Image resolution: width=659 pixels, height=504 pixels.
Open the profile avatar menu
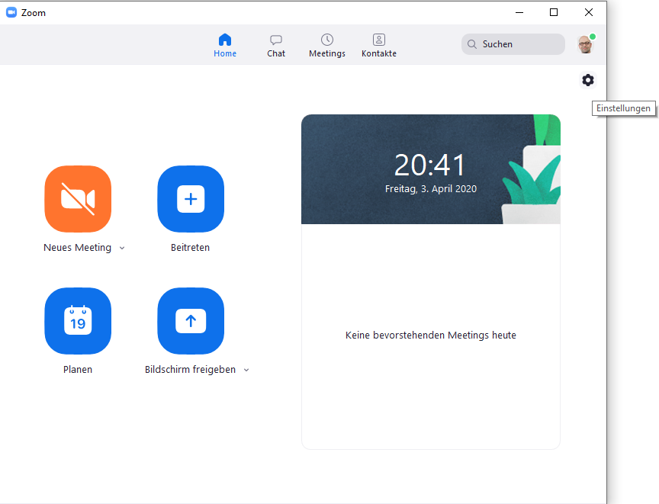click(586, 44)
